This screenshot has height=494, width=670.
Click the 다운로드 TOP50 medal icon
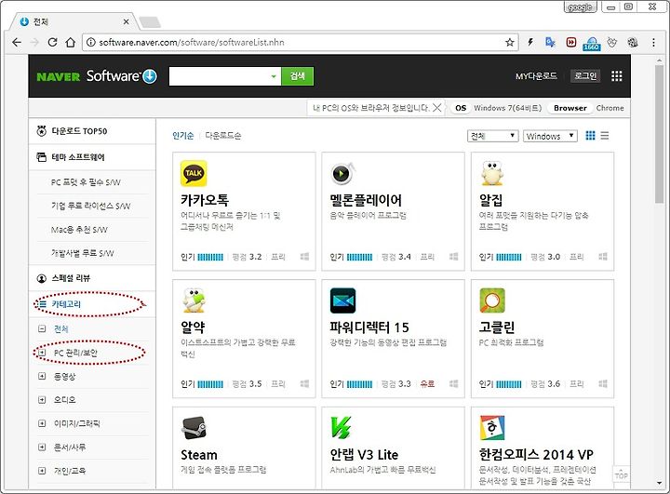pos(42,131)
